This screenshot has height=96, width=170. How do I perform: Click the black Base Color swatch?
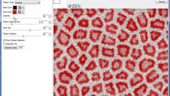click(x=15, y=8)
